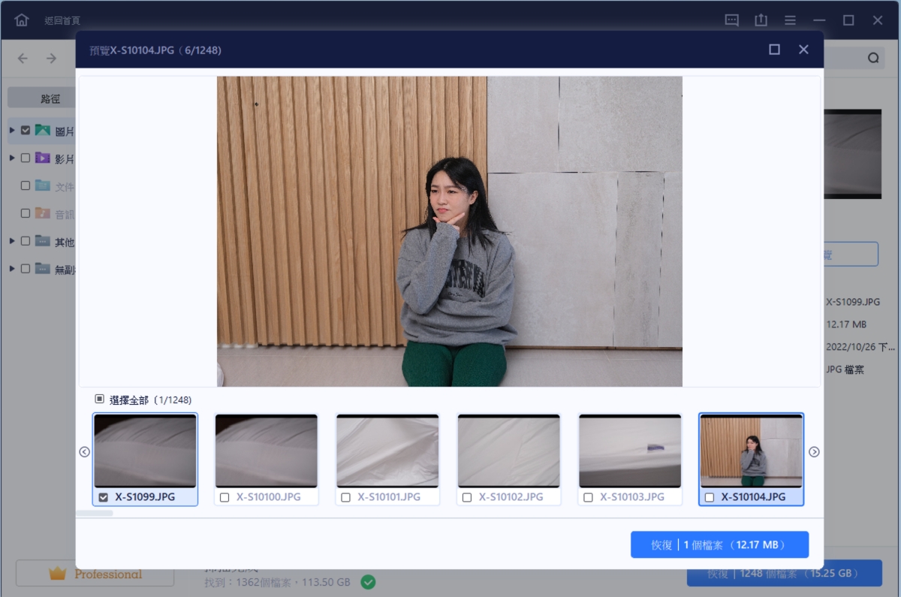Screen dimensions: 901x597
Task: Click the recover 1 file button
Action: (719, 545)
